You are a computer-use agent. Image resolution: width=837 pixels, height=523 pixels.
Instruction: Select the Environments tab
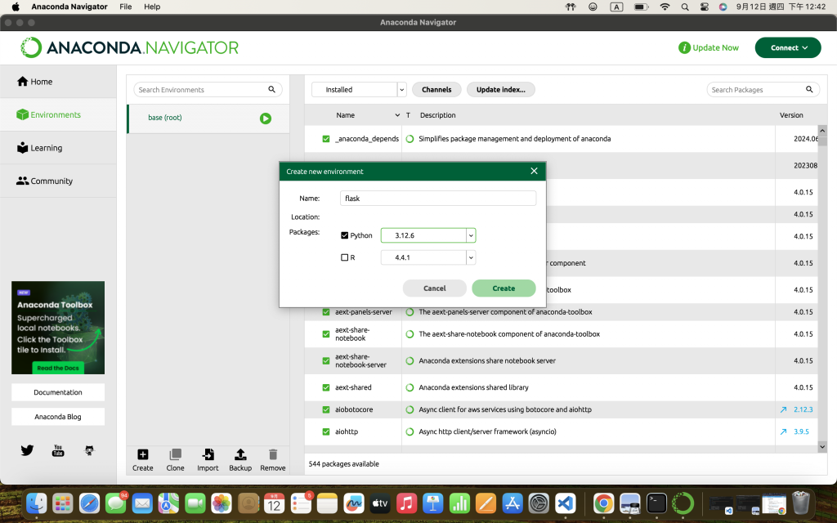(x=58, y=114)
